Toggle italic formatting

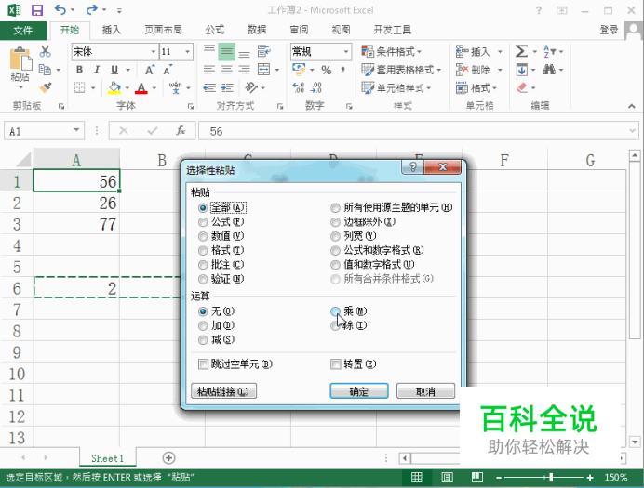(97, 70)
